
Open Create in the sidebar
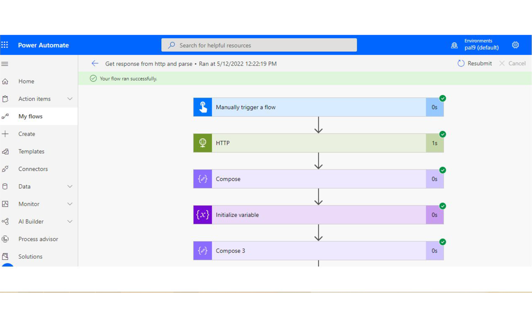coord(39,134)
